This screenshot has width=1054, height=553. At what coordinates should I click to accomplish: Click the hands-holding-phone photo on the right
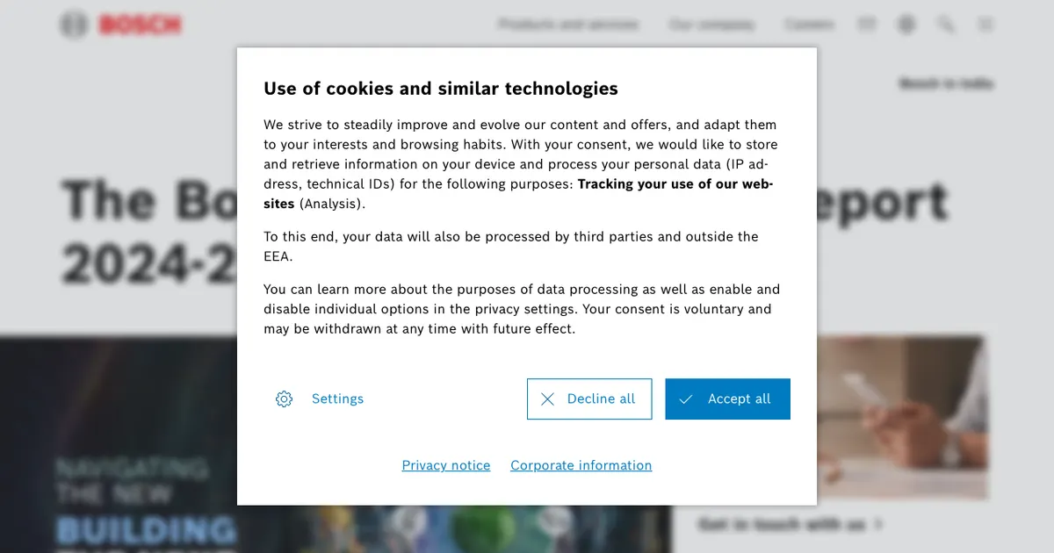pyautogui.click(x=903, y=417)
